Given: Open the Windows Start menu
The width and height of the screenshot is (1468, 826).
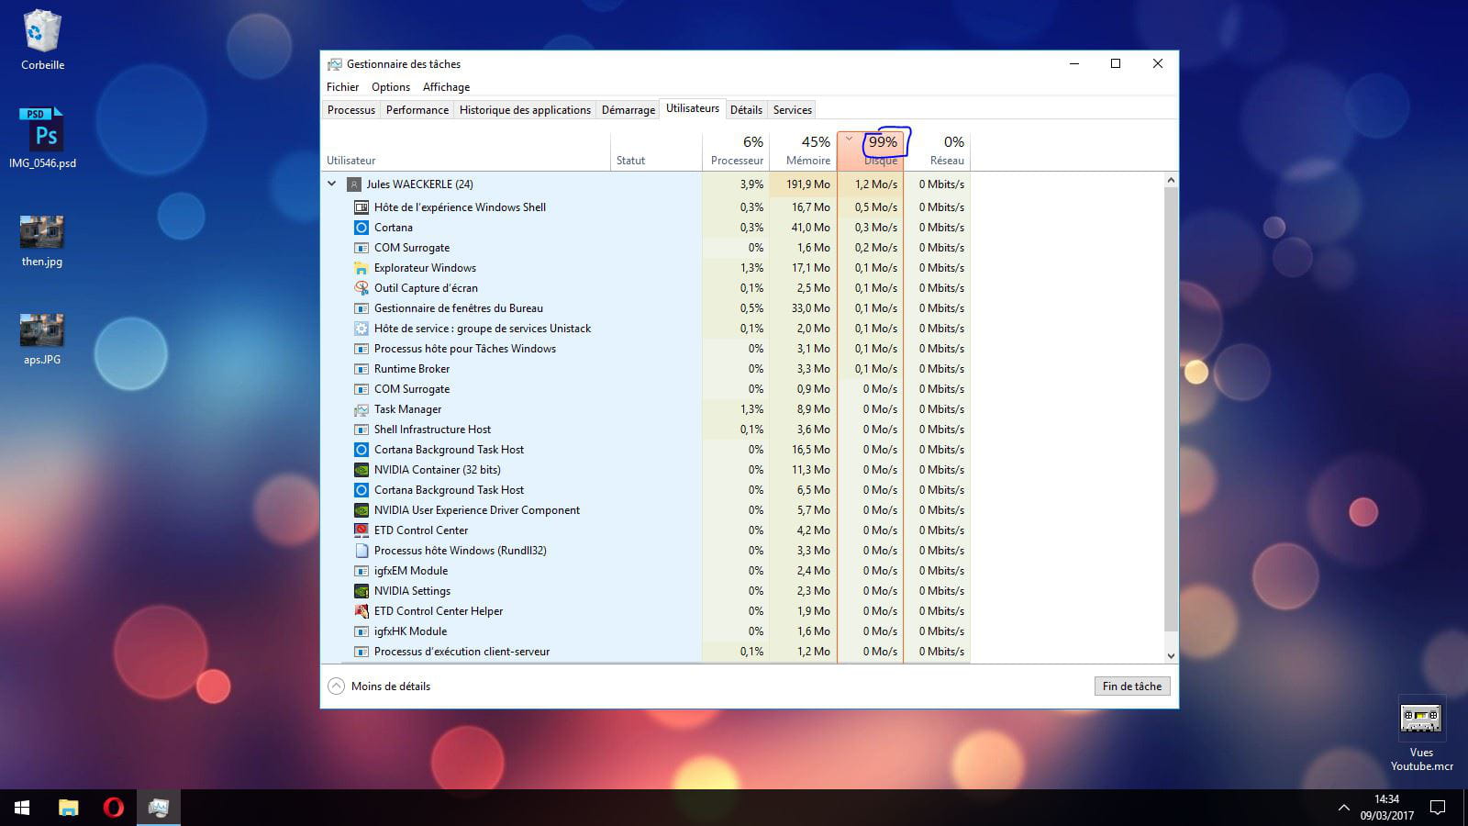Looking at the screenshot, I should click(22, 808).
